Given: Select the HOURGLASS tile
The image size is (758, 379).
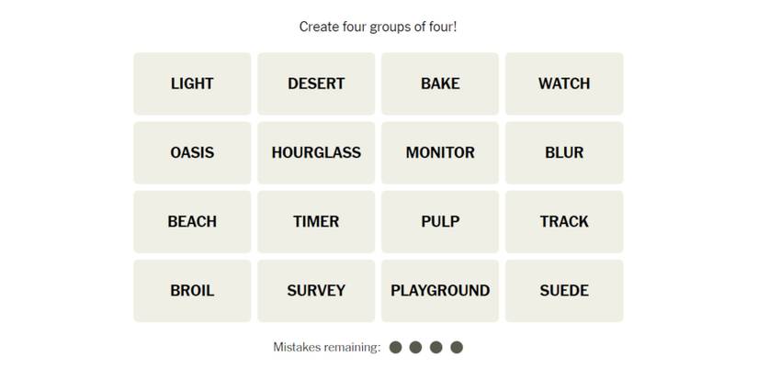Looking at the screenshot, I should click(316, 152).
